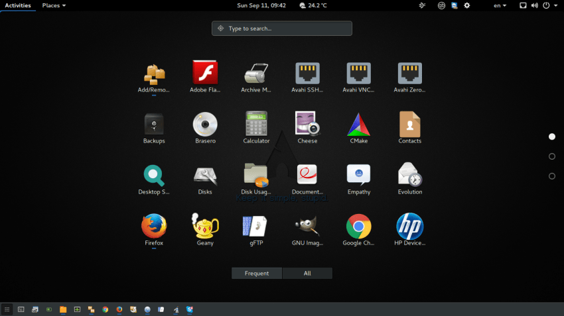The image size is (564, 316).
Task: Launch the Firefox browser
Action: click(153, 227)
